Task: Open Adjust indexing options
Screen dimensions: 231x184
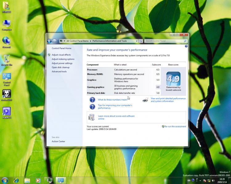Action: [63, 59]
